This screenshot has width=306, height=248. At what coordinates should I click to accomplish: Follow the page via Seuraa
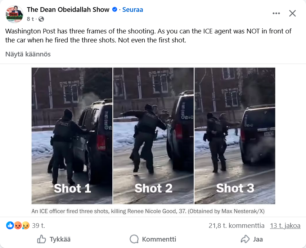[132, 10]
